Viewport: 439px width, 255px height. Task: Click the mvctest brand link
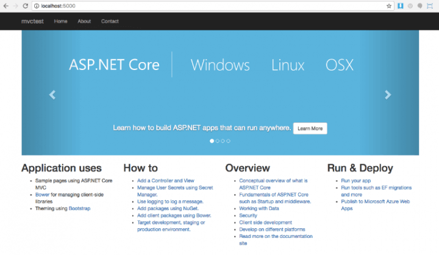coord(32,21)
